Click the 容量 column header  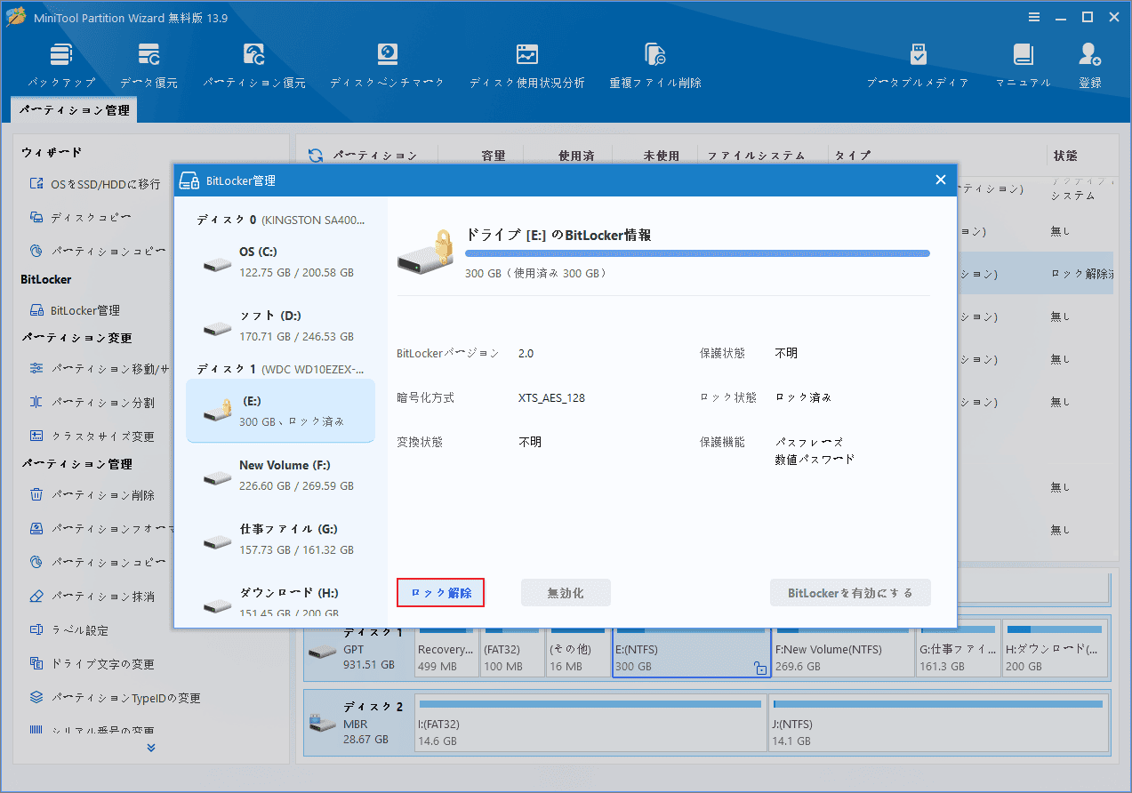494,156
